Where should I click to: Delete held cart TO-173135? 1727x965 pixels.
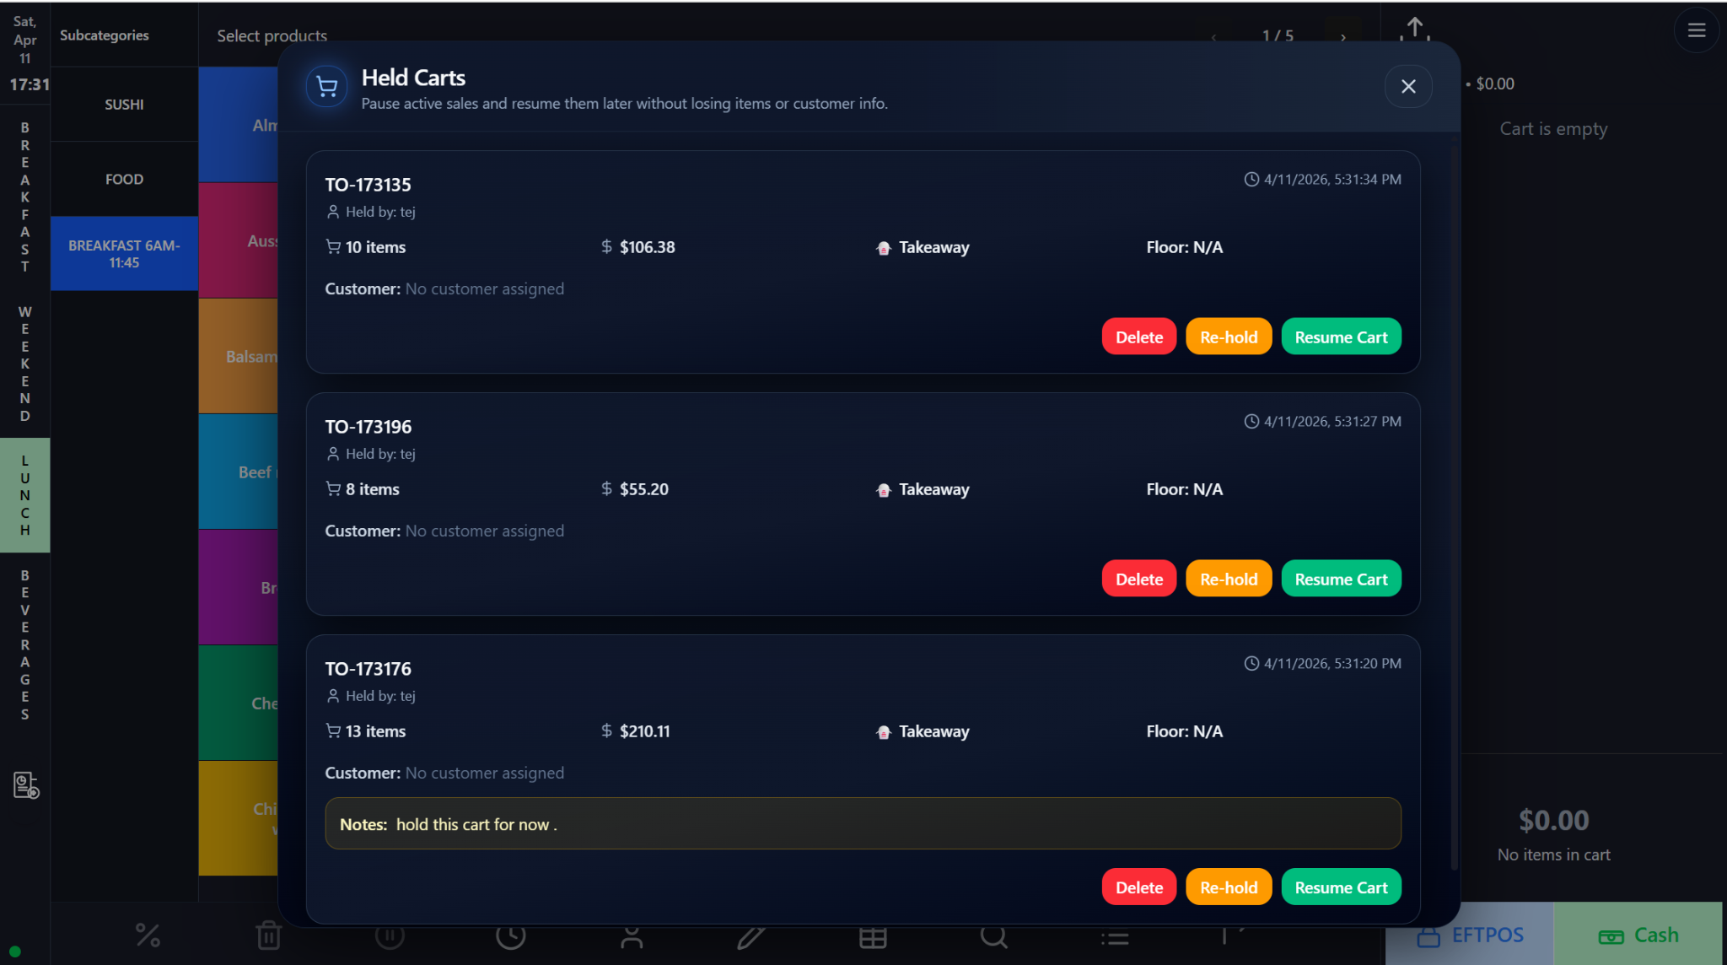click(x=1139, y=337)
